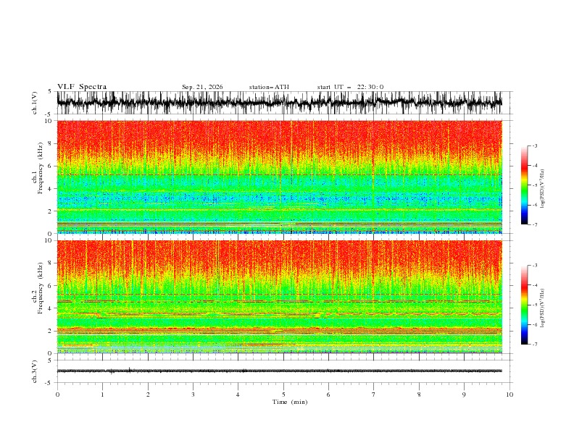The image size is (574, 443).
Task: Click the ch.3(V) axis label
Action: [35, 371]
